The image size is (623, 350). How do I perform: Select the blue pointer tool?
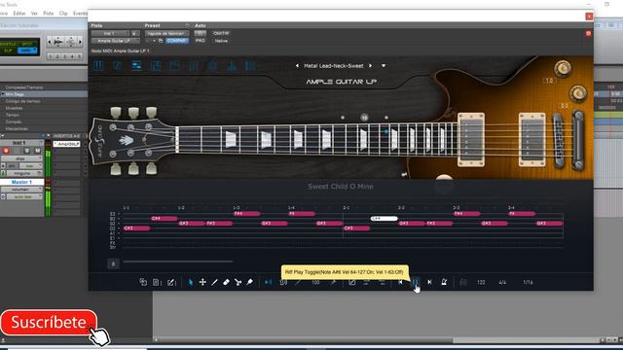coord(191,282)
